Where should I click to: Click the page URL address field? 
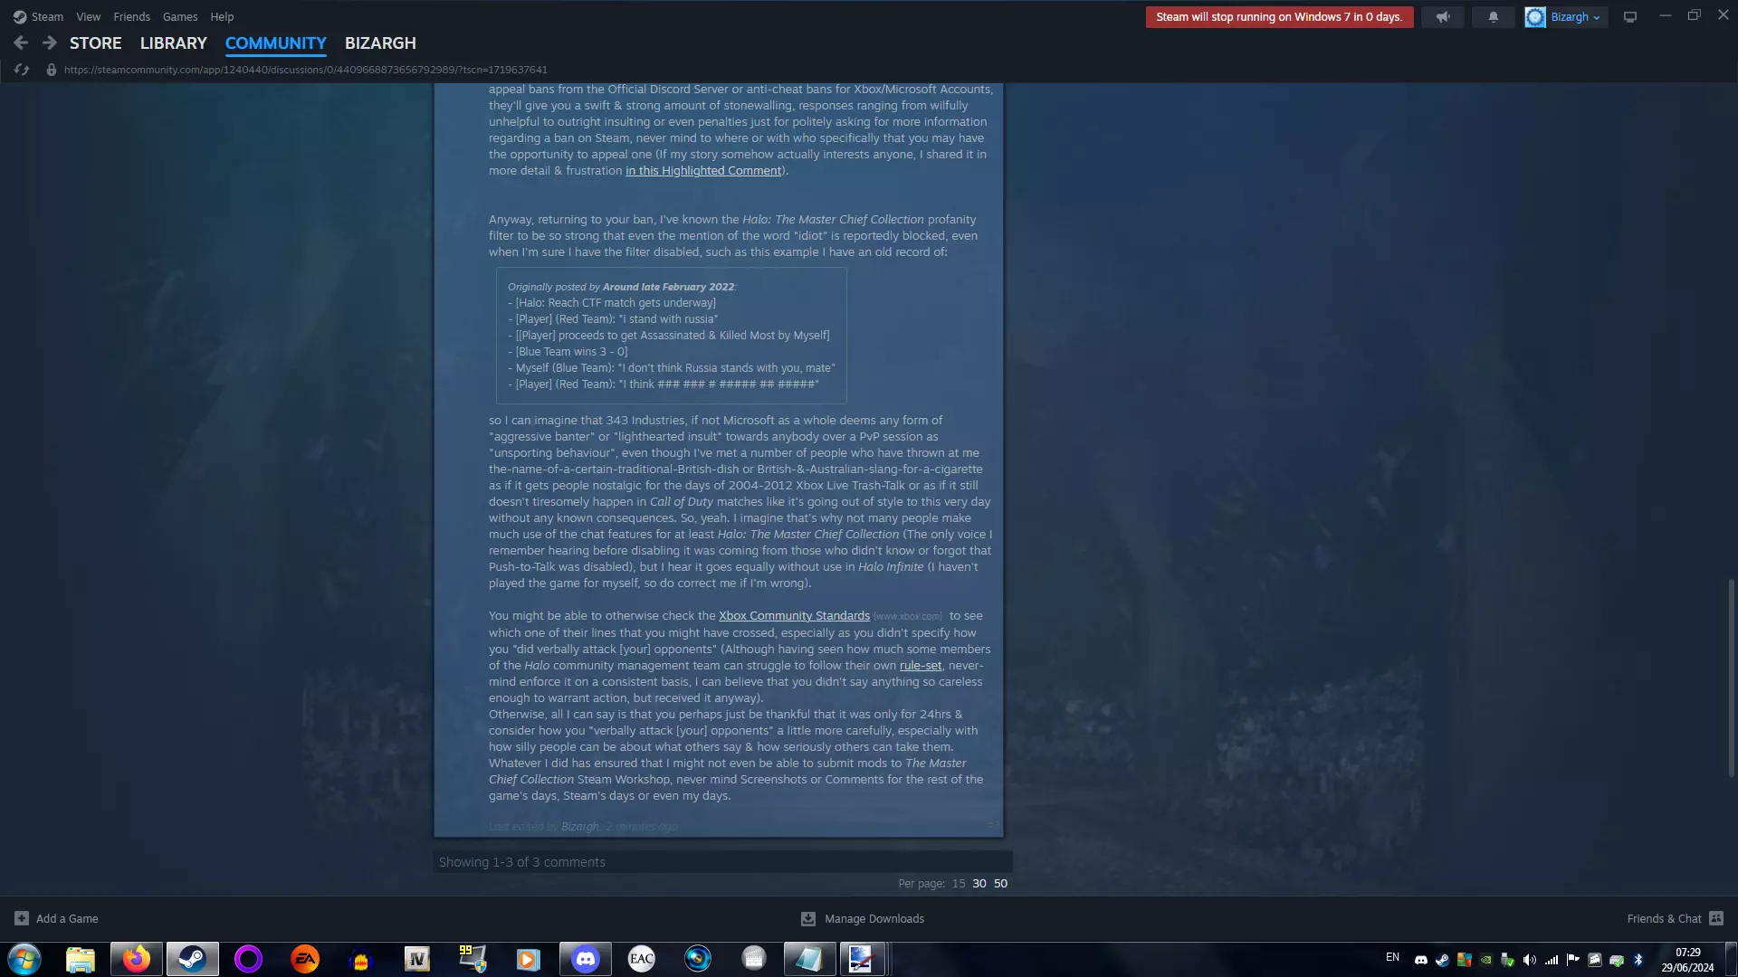click(x=305, y=70)
